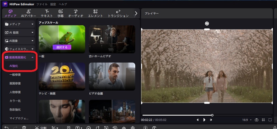Enter fullscreen preview mode

[x=270, y=120]
